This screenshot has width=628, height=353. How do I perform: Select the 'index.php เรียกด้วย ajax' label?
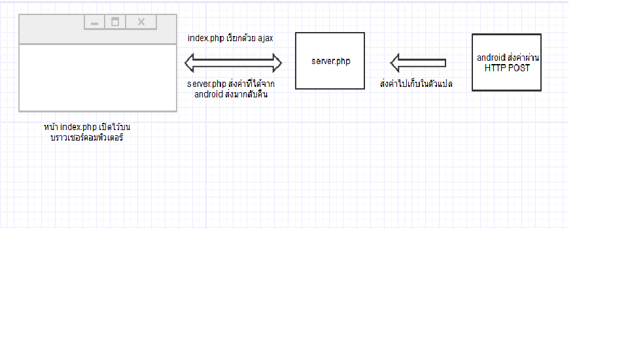click(x=230, y=39)
